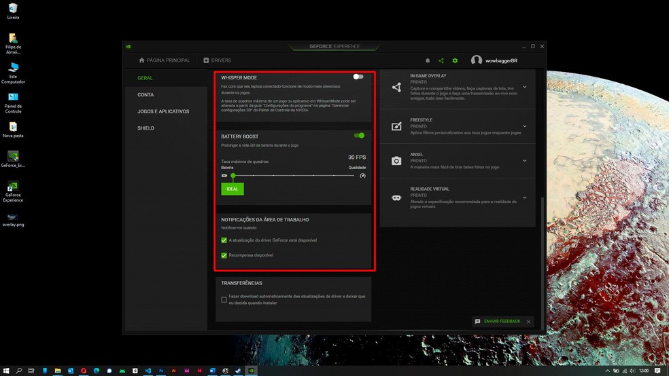Click the wowbaggerBR profile avatar
This screenshot has height=376, width=669.
pos(477,60)
